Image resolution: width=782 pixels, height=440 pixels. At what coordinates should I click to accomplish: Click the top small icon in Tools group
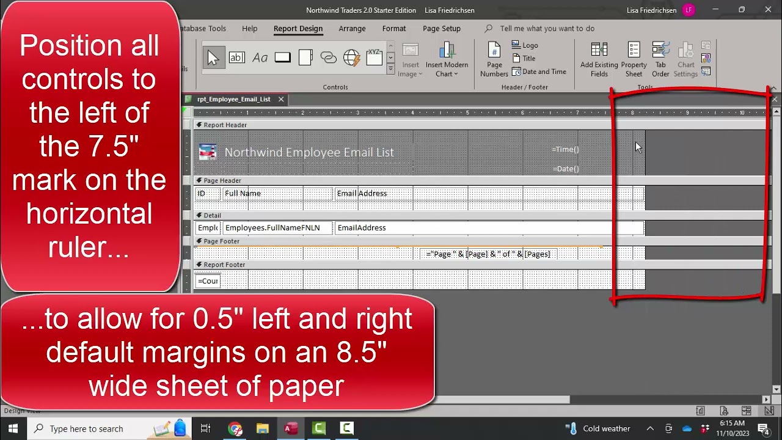(x=706, y=45)
